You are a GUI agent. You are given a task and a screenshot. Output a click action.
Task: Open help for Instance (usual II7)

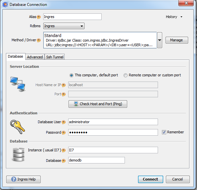[64, 150]
